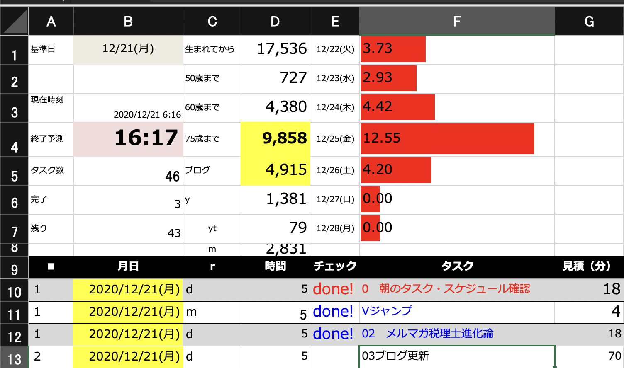This screenshot has width=624, height=368.
Task: Click the task 02 メルマガ税理士進化論
Action: coord(427,334)
